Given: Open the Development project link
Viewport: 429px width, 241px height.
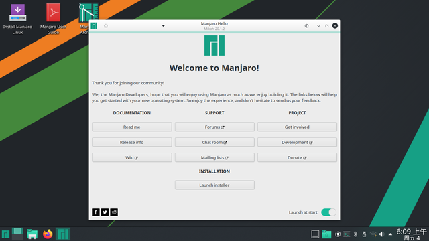Looking at the screenshot, I should coord(297,142).
